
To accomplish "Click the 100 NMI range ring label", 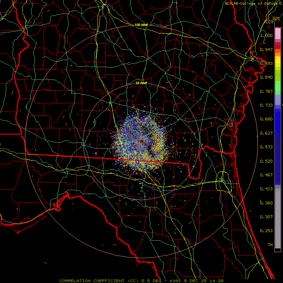I will (x=141, y=25).
